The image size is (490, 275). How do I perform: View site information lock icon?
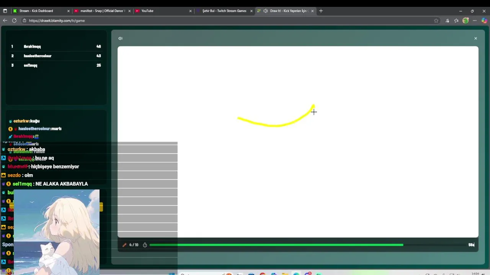[x=24, y=21]
